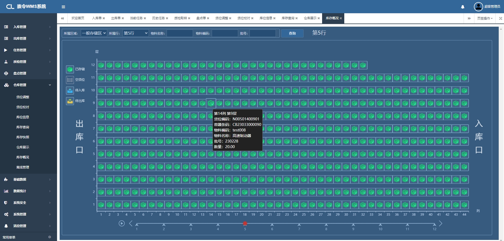Collapse the 仓库管理 menu chevron
Screen dimensions: 504x241
50,85
